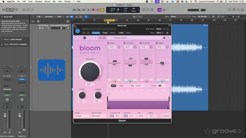Click the hi-mids value field 3.2

pyautogui.click(x=145, y=47)
